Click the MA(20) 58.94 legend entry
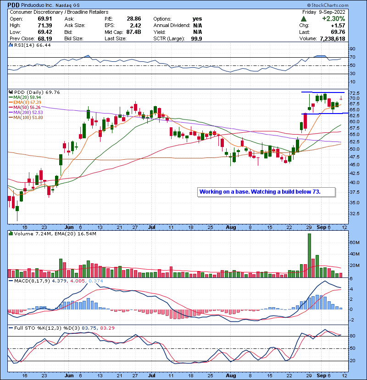The width and height of the screenshot is (367, 380). pyautogui.click(x=25, y=98)
